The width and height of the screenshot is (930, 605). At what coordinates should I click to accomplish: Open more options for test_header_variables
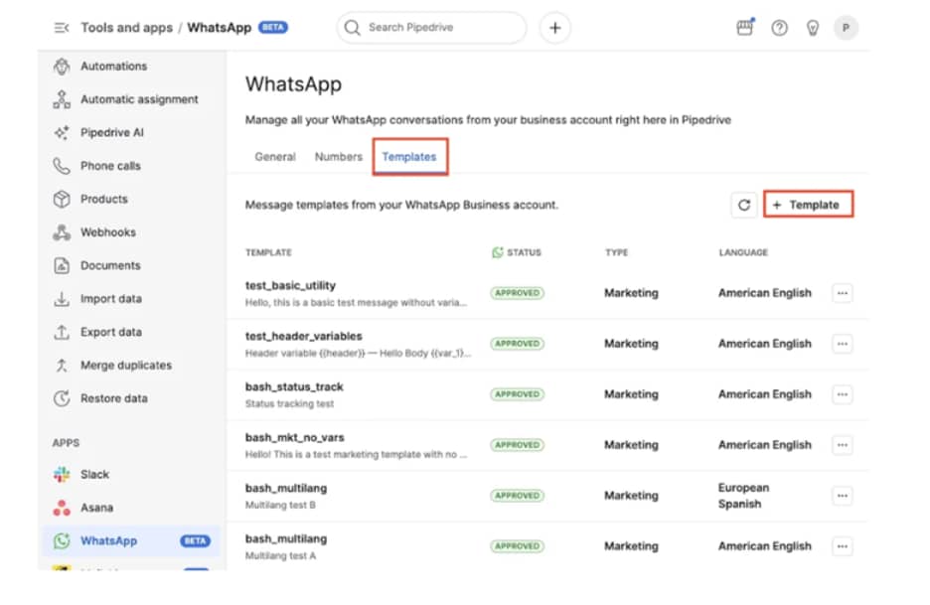click(843, 344)
